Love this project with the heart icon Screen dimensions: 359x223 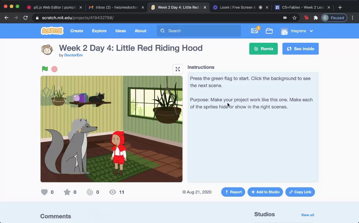click(44, 192)
